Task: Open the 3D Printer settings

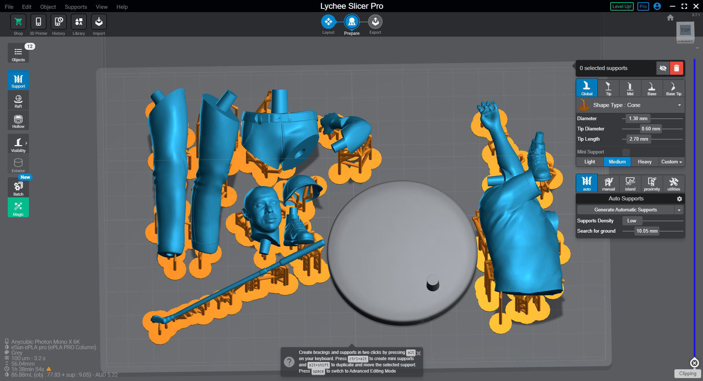Action: (38, 22)
